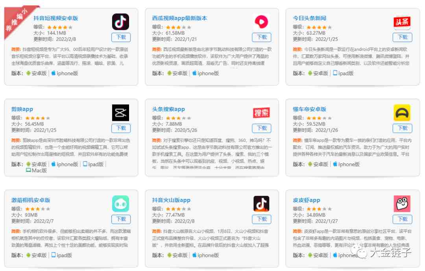Image resolution: width=425 pixels, height=271 pixels.
Task: Click the Xigua Video red app icon
Action: coord(261,22)
